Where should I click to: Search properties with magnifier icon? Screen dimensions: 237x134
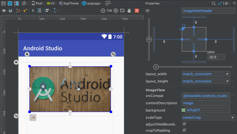tap(213, 3)
